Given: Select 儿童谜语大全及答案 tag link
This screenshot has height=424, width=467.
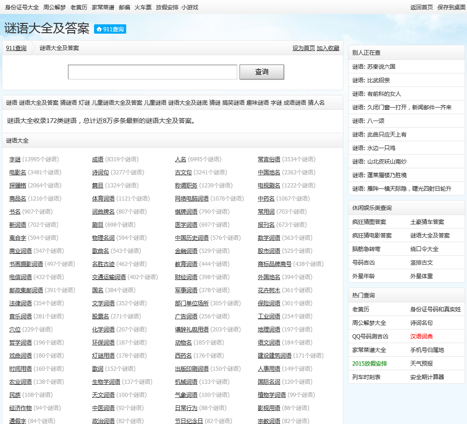Looking at the screenshot, I should (x=117, y=103).
